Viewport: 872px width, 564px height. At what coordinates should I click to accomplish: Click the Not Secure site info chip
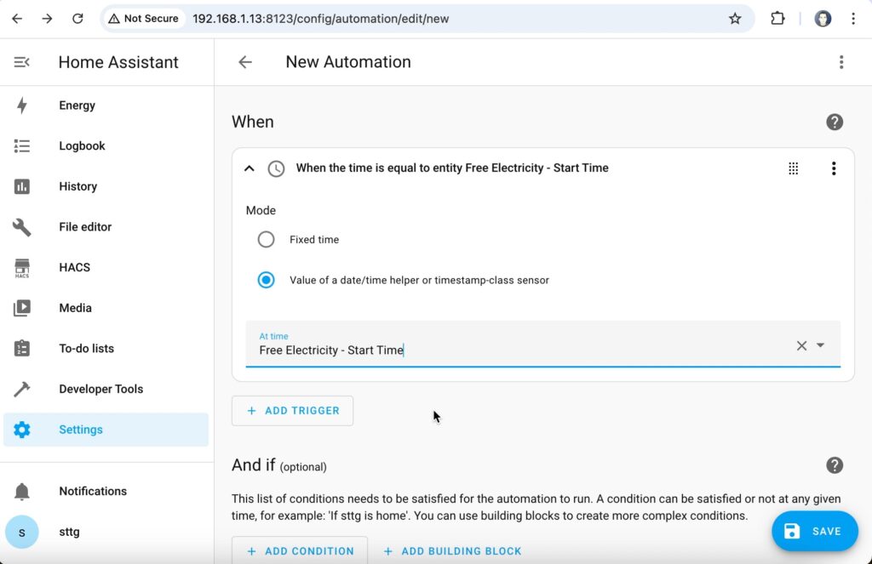coord(143,19)
